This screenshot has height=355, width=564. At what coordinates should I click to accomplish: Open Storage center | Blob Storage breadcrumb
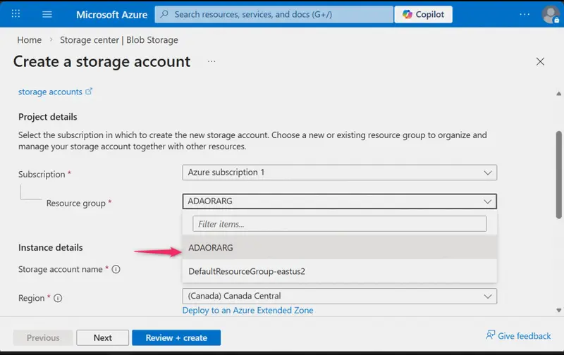click(119, 40)
